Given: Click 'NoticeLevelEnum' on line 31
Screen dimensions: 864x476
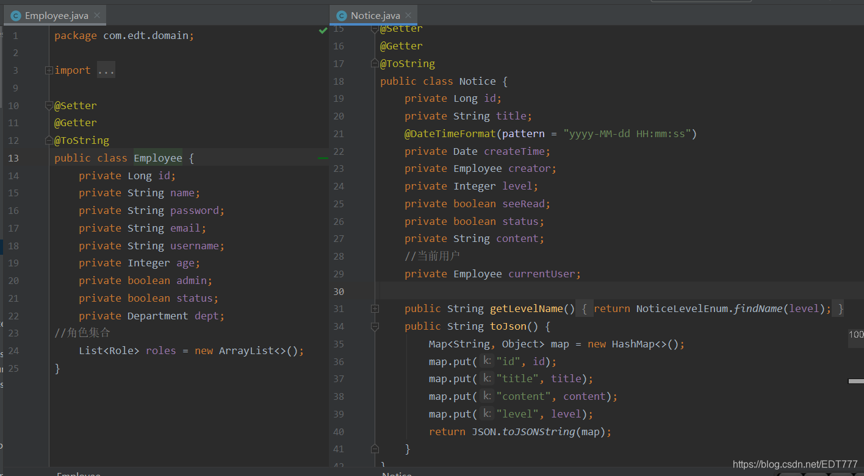Looking at the screenshot, I should pos(682,309).
